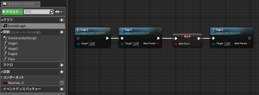Screen dimensions: 259x95
Task: Click second Fuga 3 Target pin
Action: pyautogui.click(x=214, y=44)
